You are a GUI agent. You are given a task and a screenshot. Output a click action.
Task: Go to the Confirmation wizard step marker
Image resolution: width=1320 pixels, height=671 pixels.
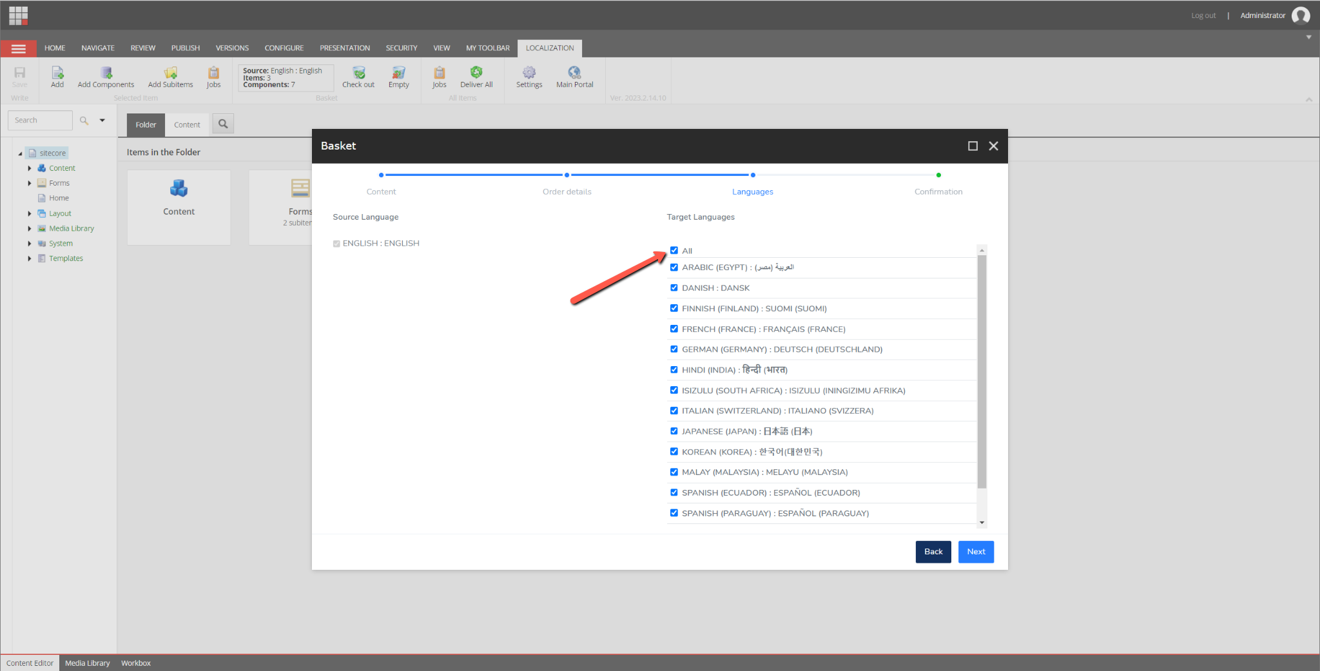(x=938, y=175)
